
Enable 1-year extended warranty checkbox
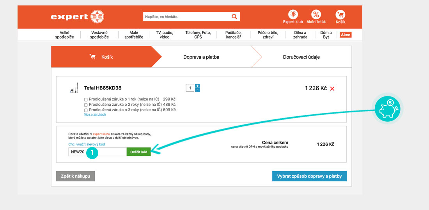[x=86, y=100]
